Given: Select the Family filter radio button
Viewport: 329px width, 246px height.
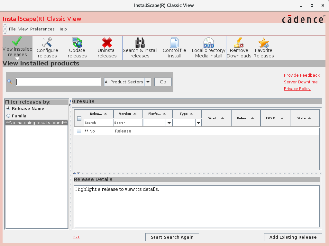Looking at the screenshot, I should 8,116.
